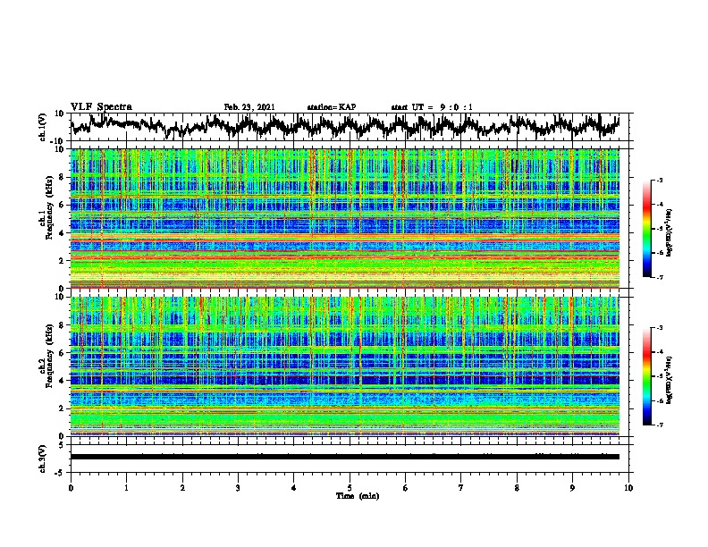Click the time axis tick label '8'
This screenshot has width=708, height=547.
point(517,488)
